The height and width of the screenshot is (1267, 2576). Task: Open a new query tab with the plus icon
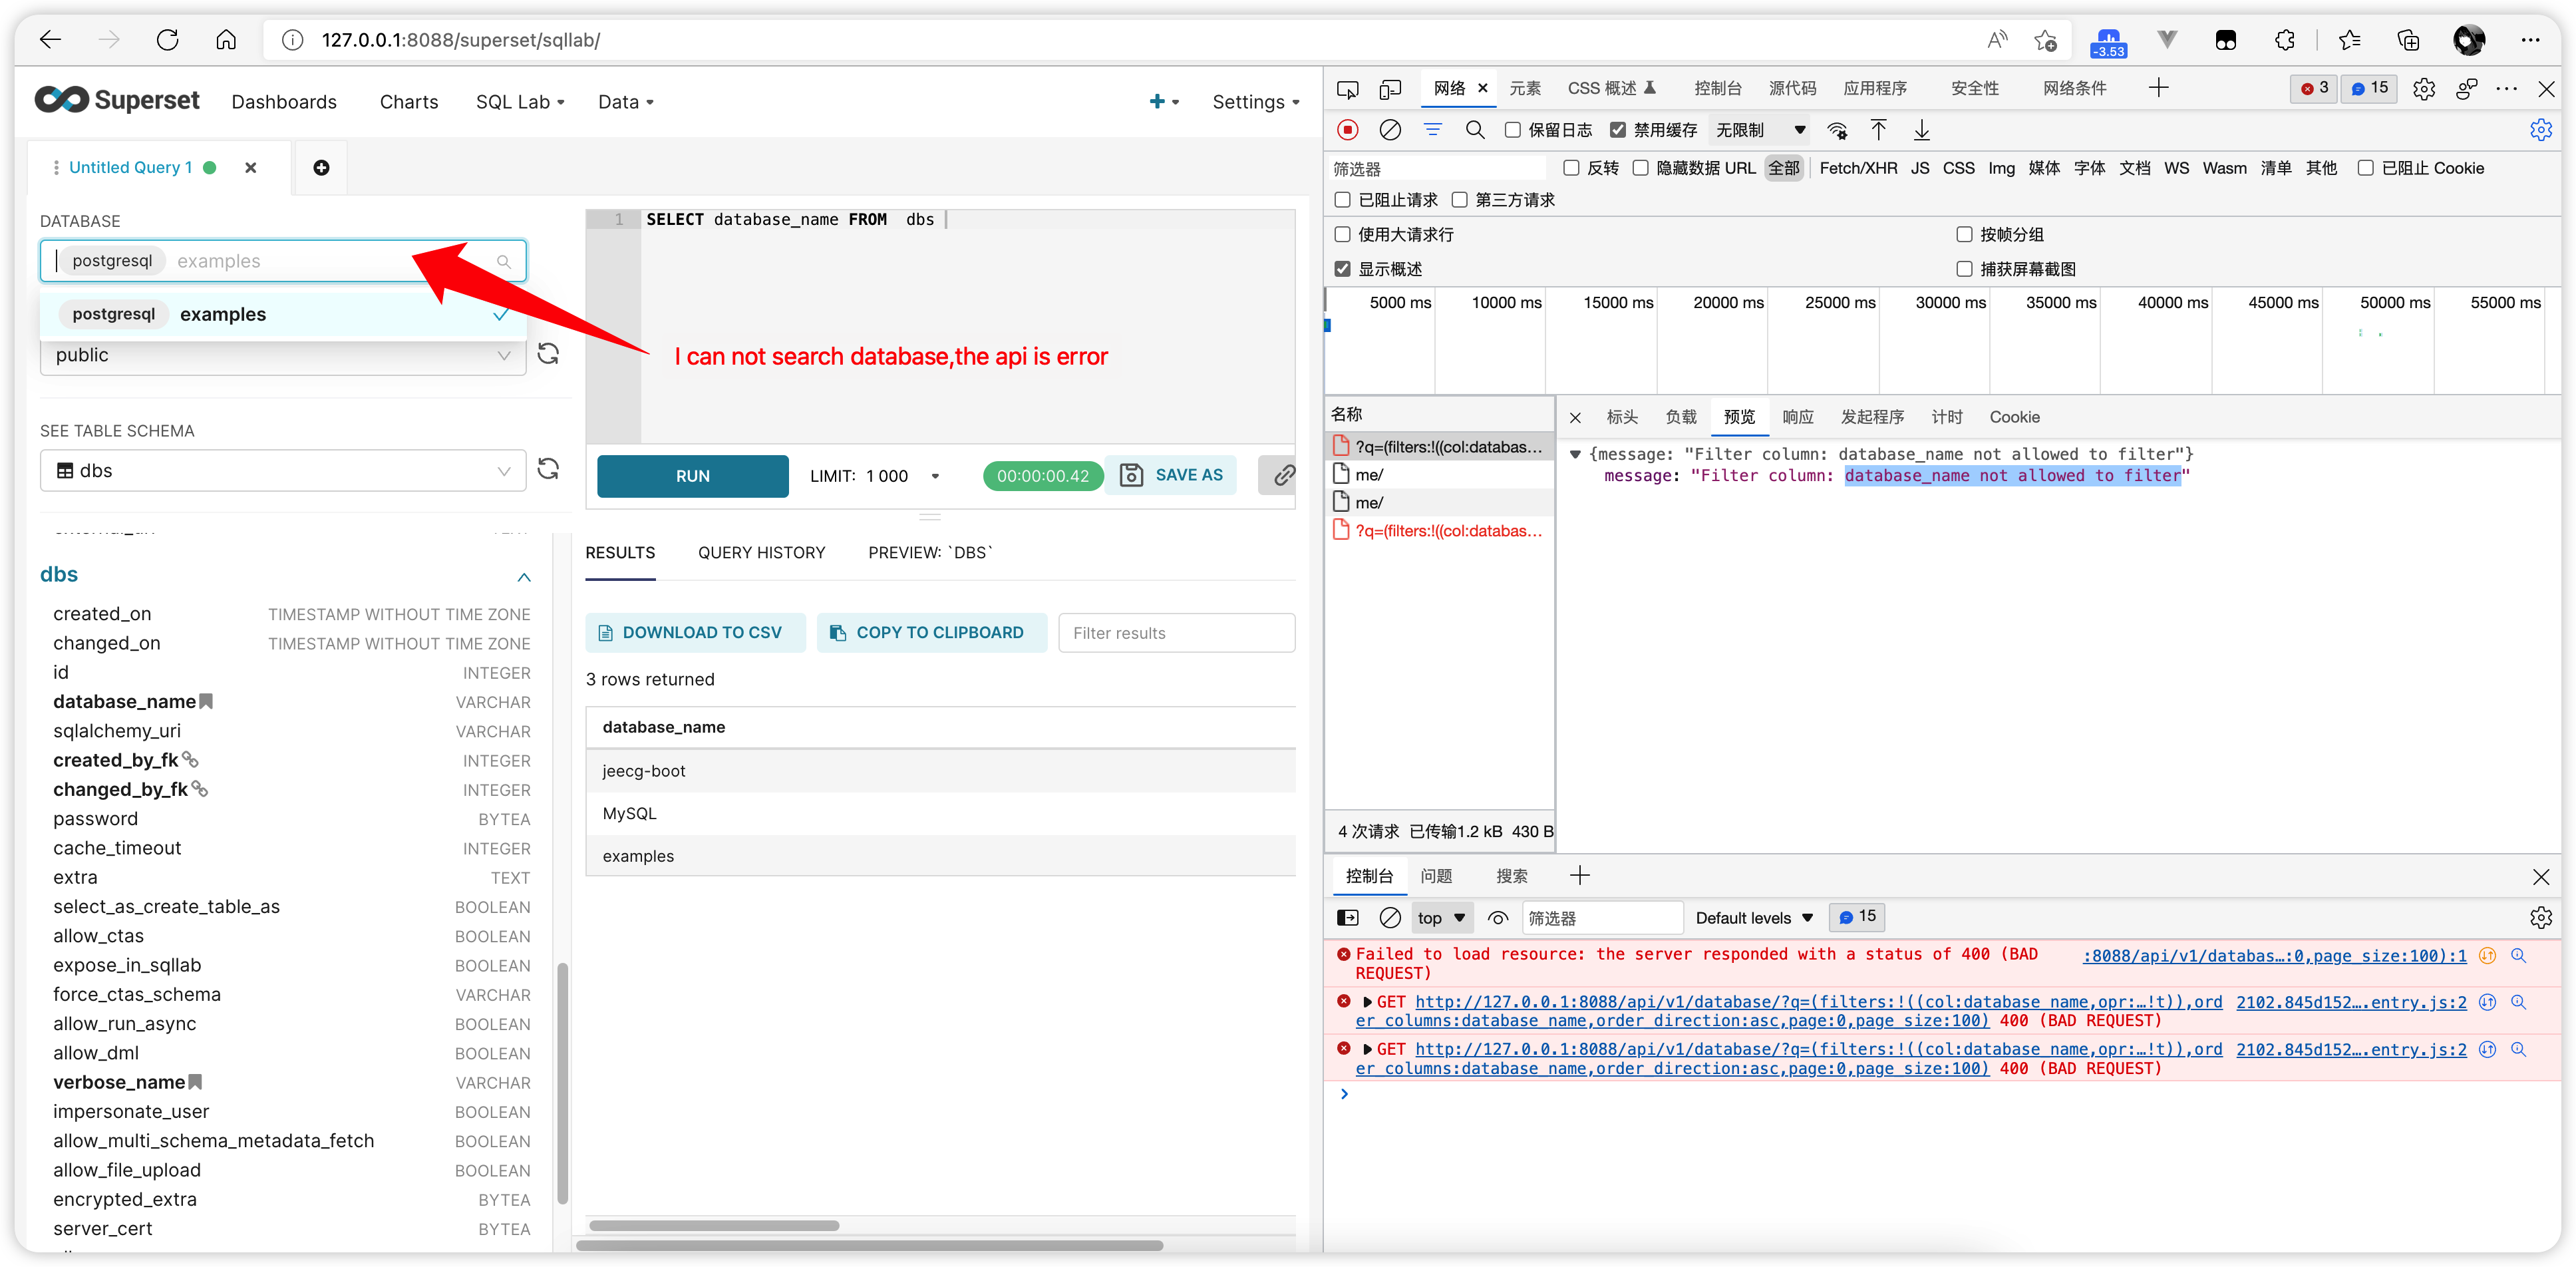[321, 167]
